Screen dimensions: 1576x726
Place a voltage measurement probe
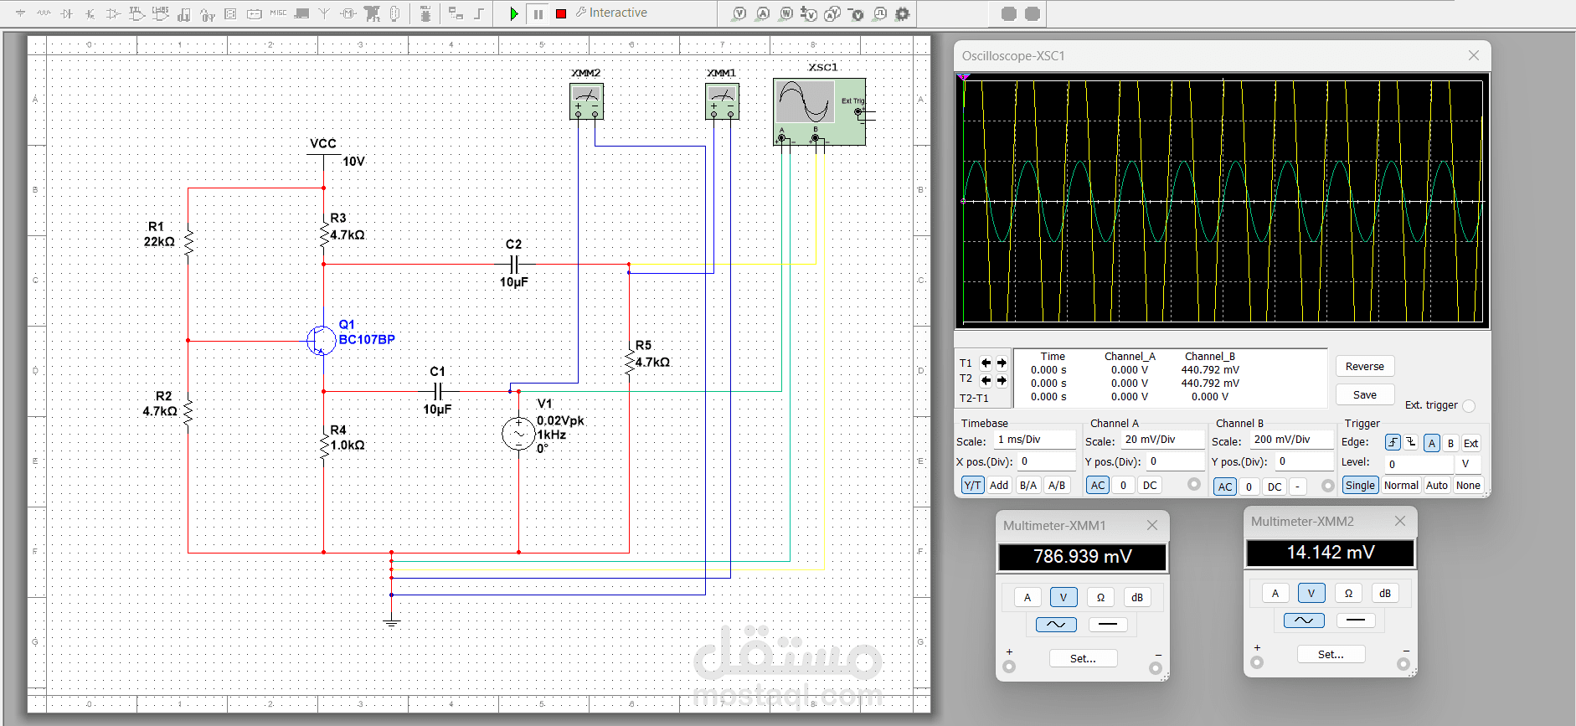[x=739, y=13]
